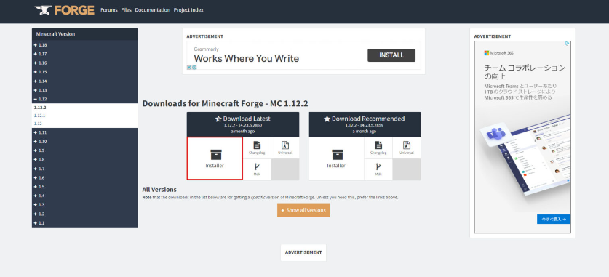The height and width of the screenshot is (277, 609).
Task: Click the Download Recommended header
Action: tap(365, 124)
